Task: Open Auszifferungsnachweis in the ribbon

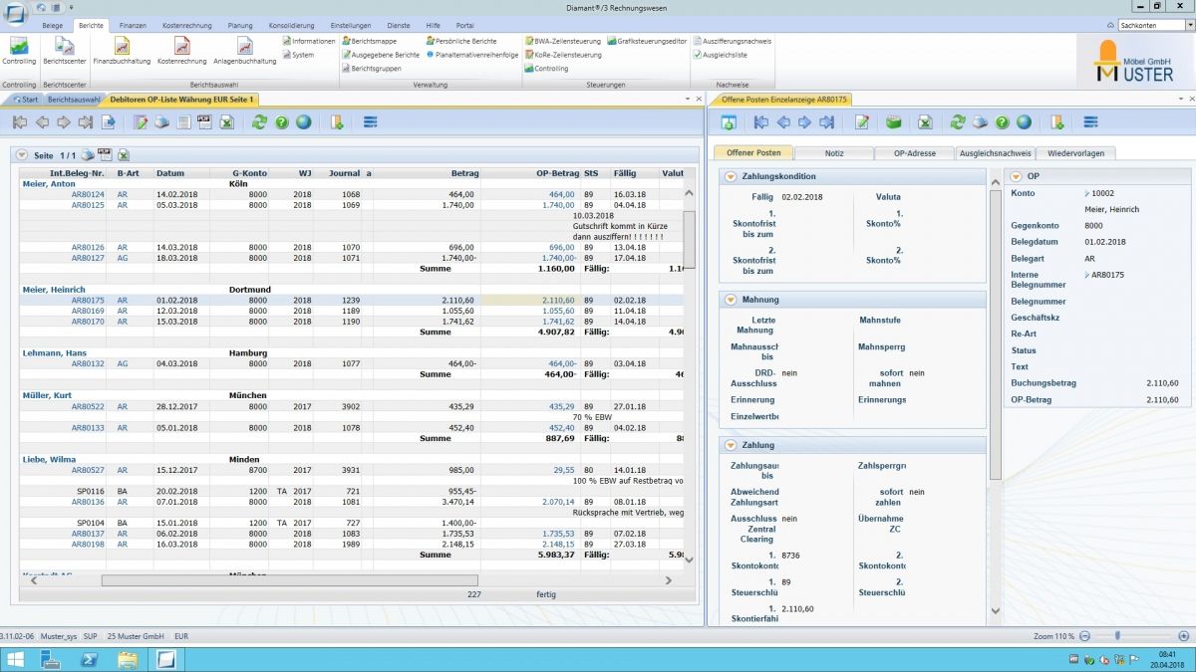Action: pos(732,41)
